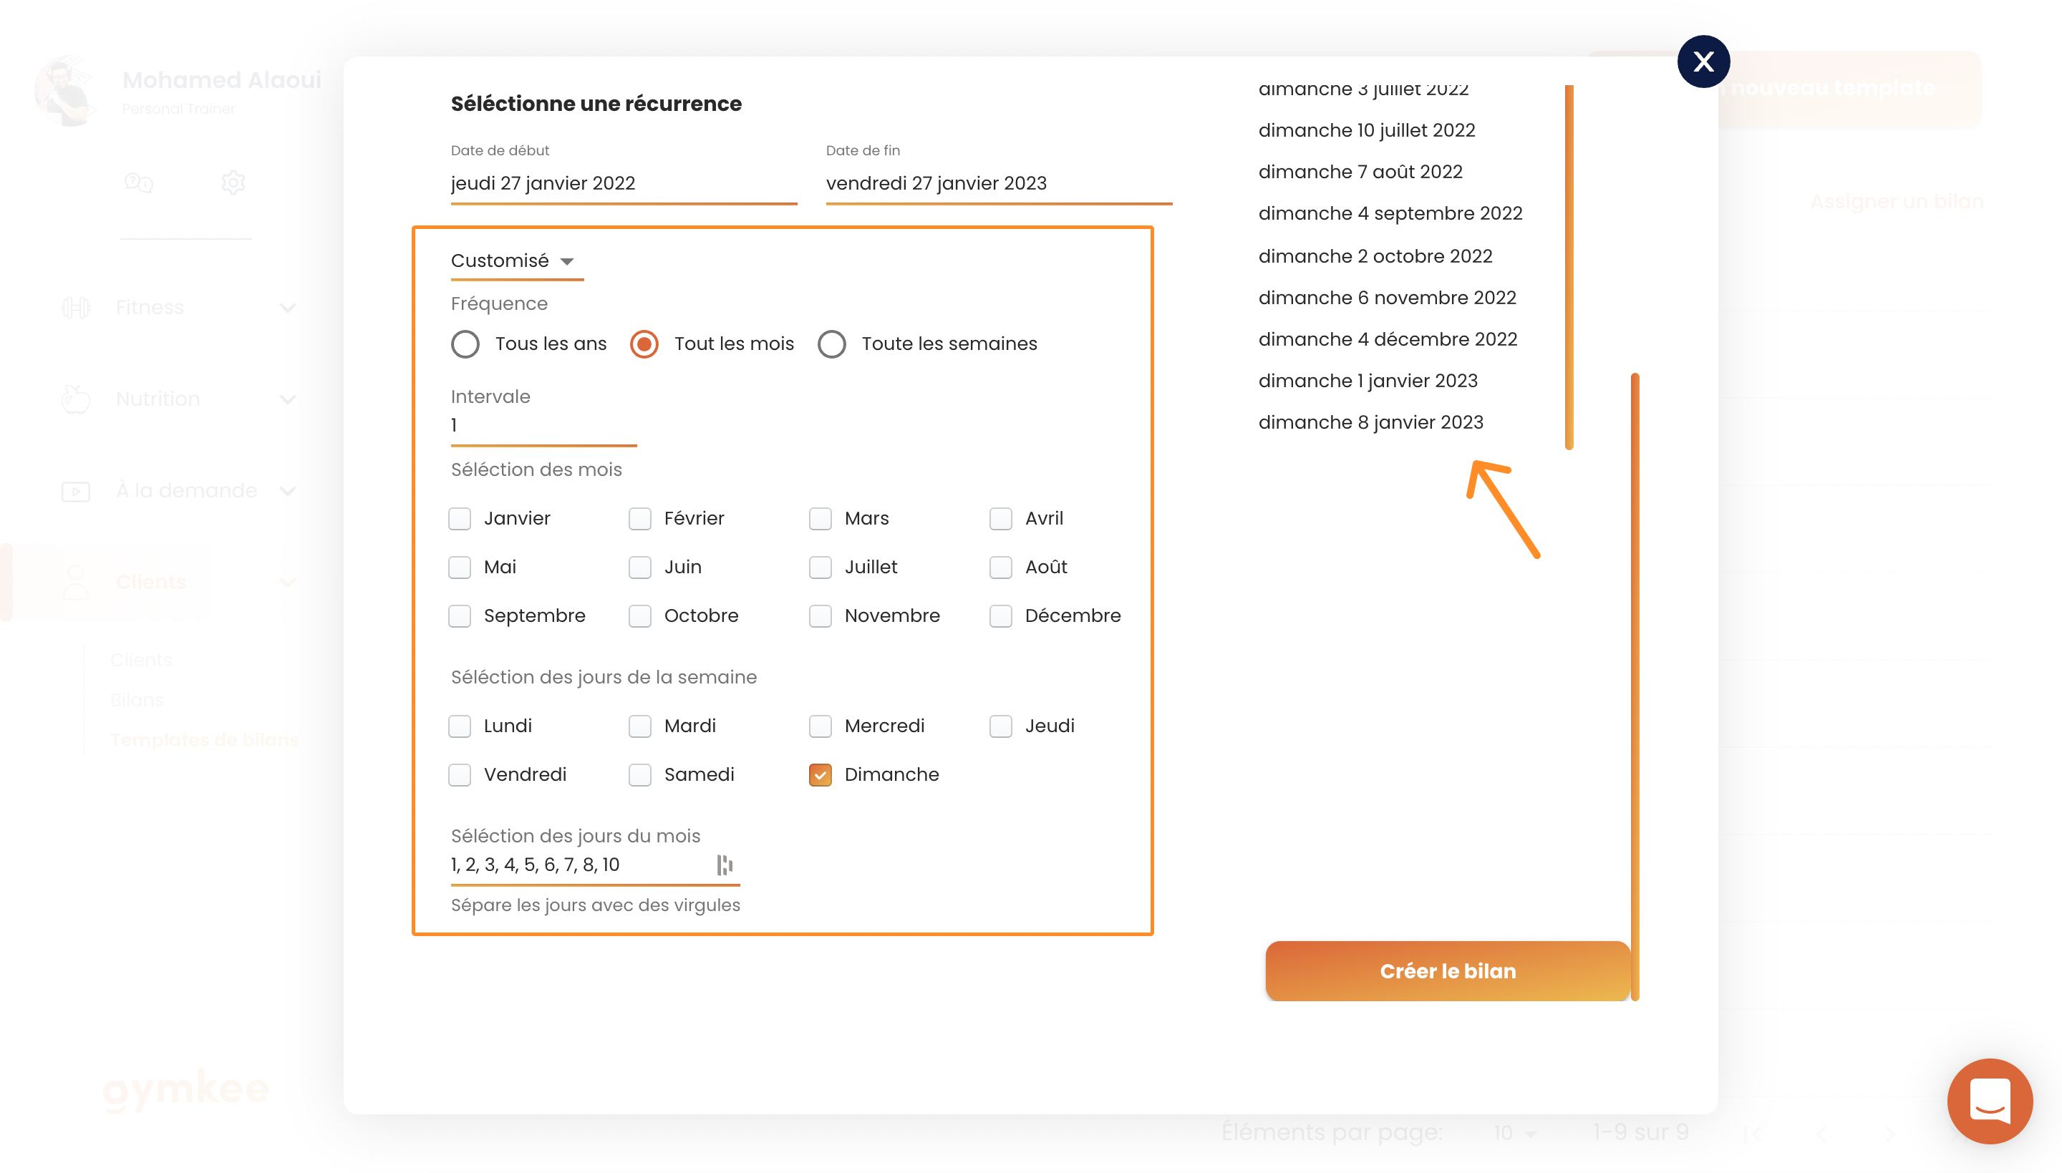Screen dimensions: 2062x1173
Task: Edit the Date de début field
Action: click(x=624, y=184)
